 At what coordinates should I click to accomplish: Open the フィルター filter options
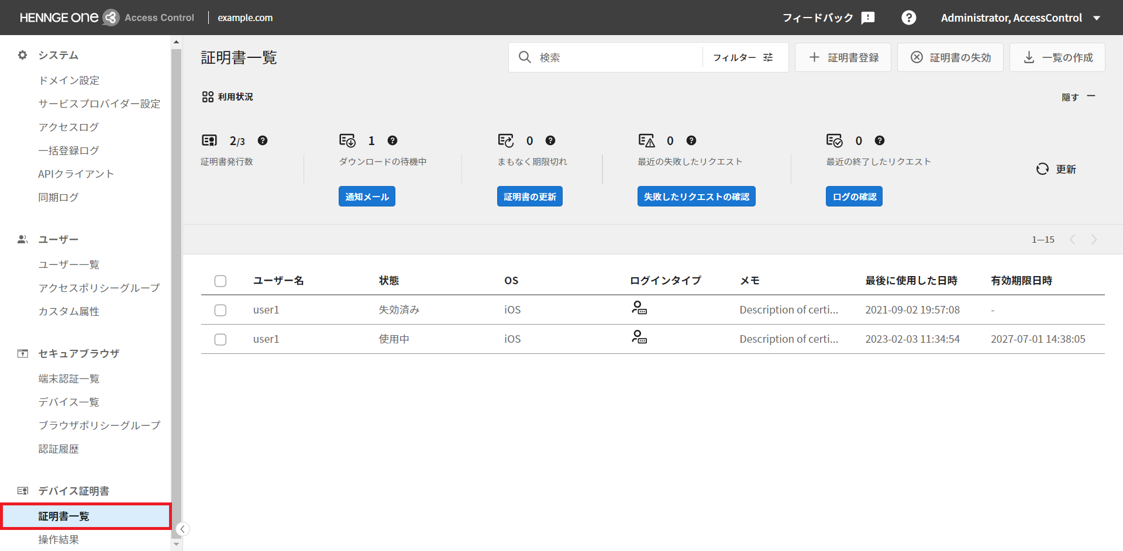click(743, 57)
